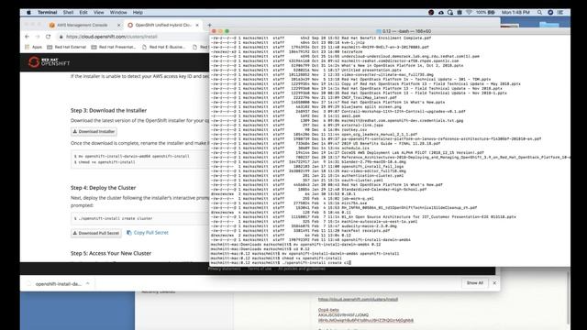This screenshot has height=330, width=587.
Task: Open the Wi-Fi menu bar icon
Action: [x=469, y=12]
